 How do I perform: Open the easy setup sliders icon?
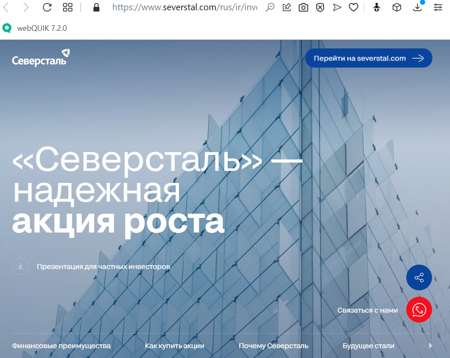[x=438, y=7]
